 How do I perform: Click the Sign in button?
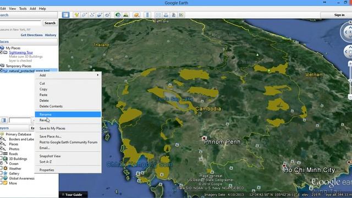point(339,15)
